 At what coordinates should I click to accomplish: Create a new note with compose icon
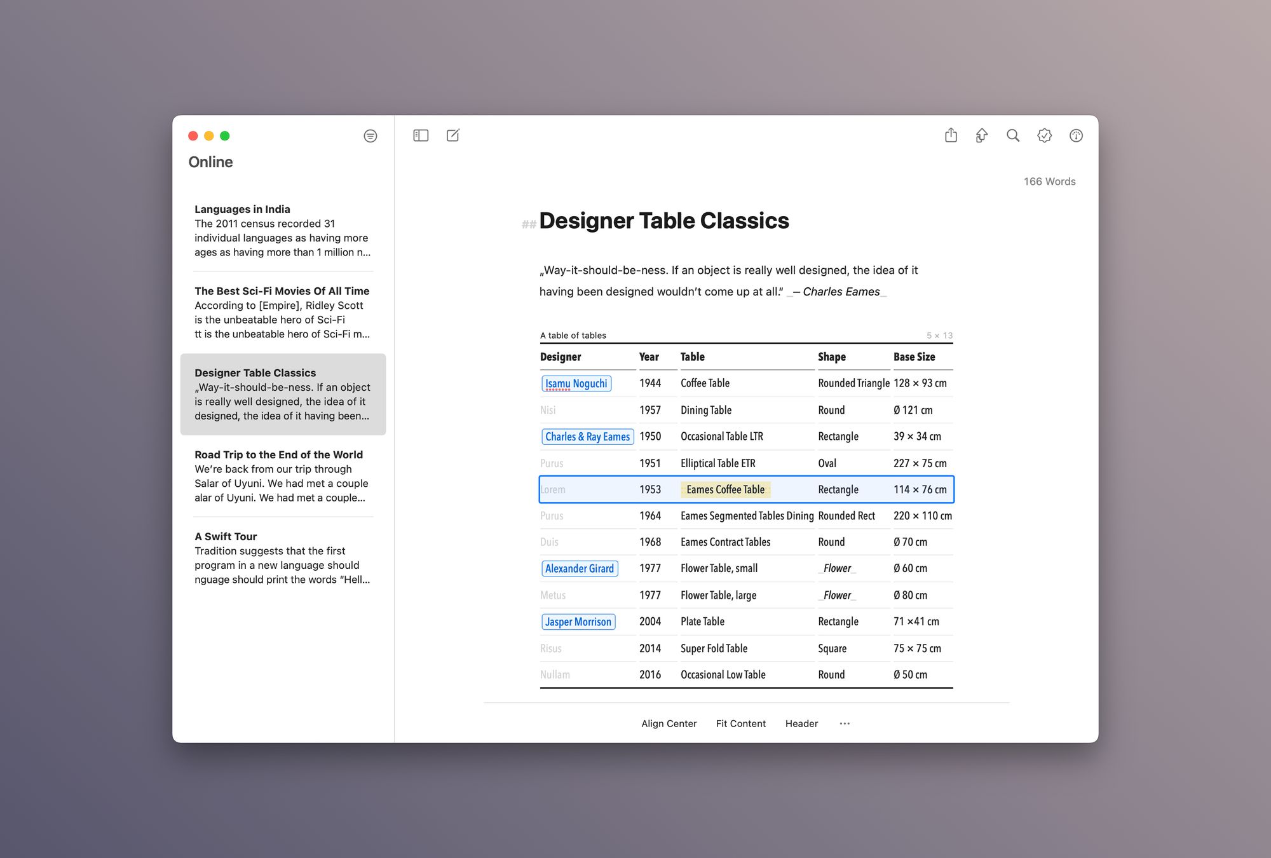453,135
